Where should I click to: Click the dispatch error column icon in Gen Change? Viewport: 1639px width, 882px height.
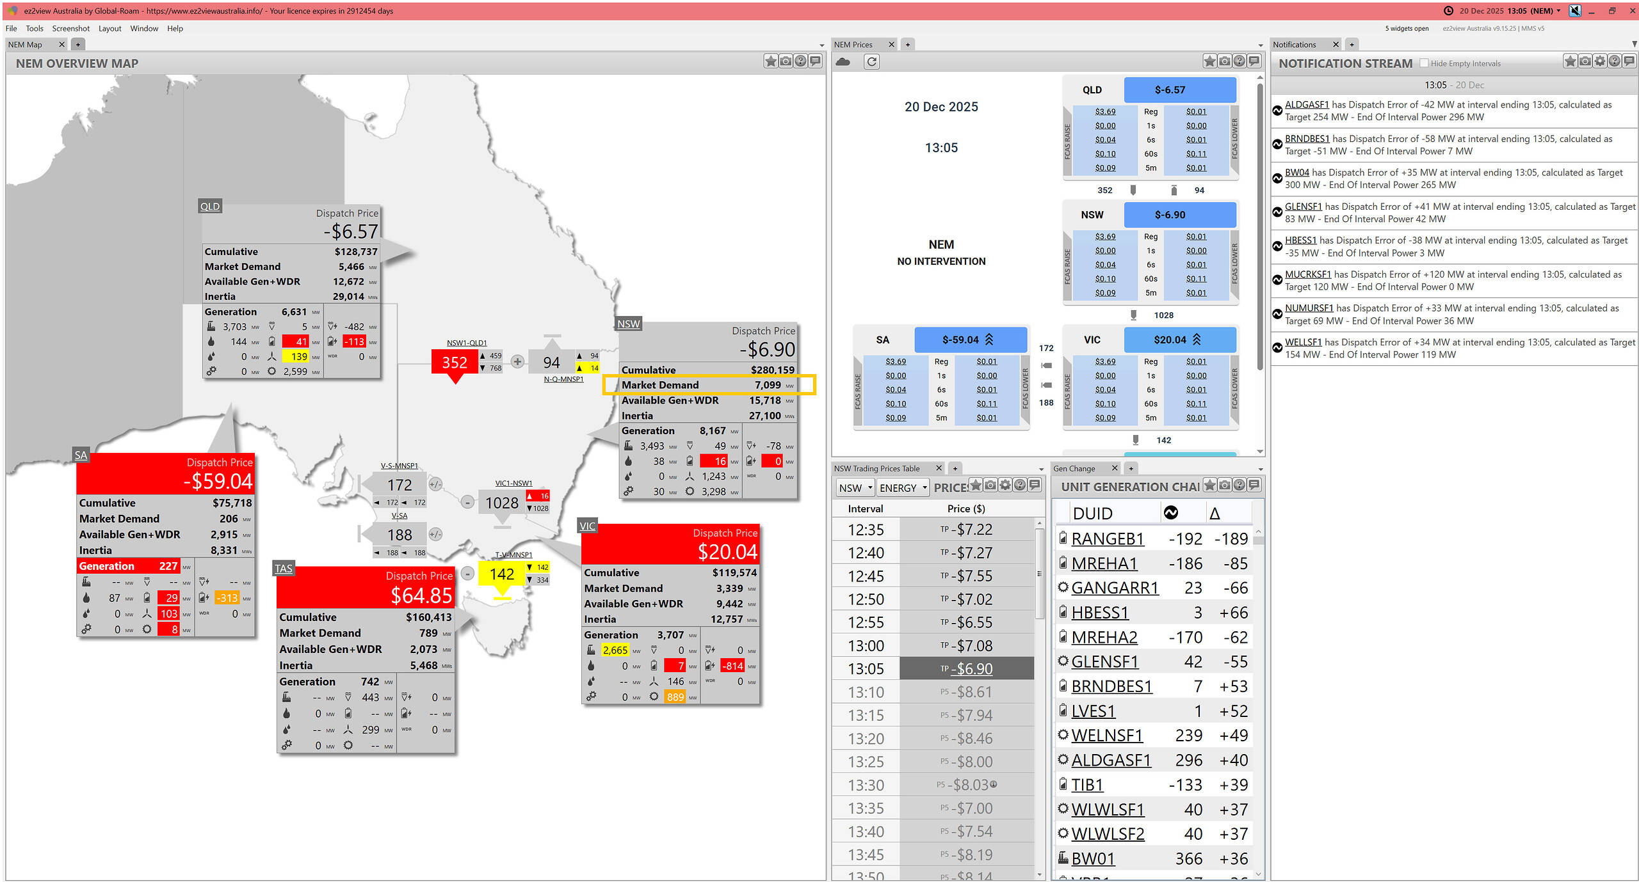(1170, 513)
